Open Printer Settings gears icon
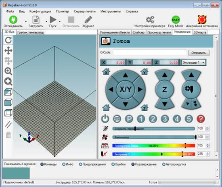Image resolution: width=222 pixels, height=187 pixels. point(150,20)
